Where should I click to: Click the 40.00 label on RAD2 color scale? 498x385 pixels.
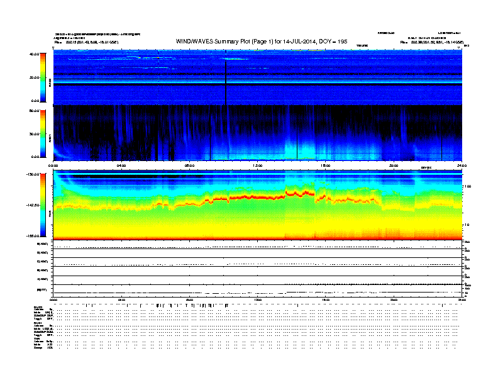(34, 54)
